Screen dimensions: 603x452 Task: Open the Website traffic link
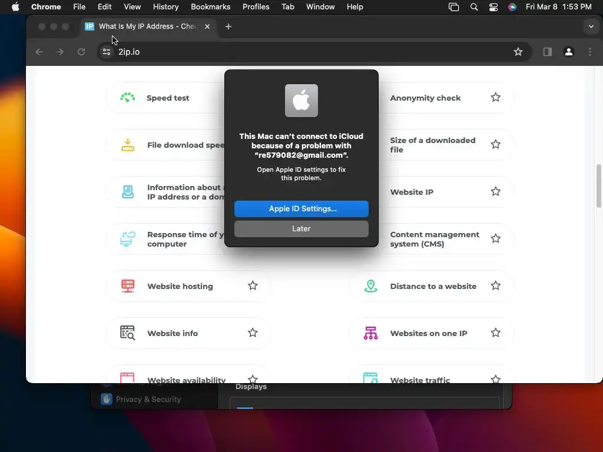tap(420, 380)
